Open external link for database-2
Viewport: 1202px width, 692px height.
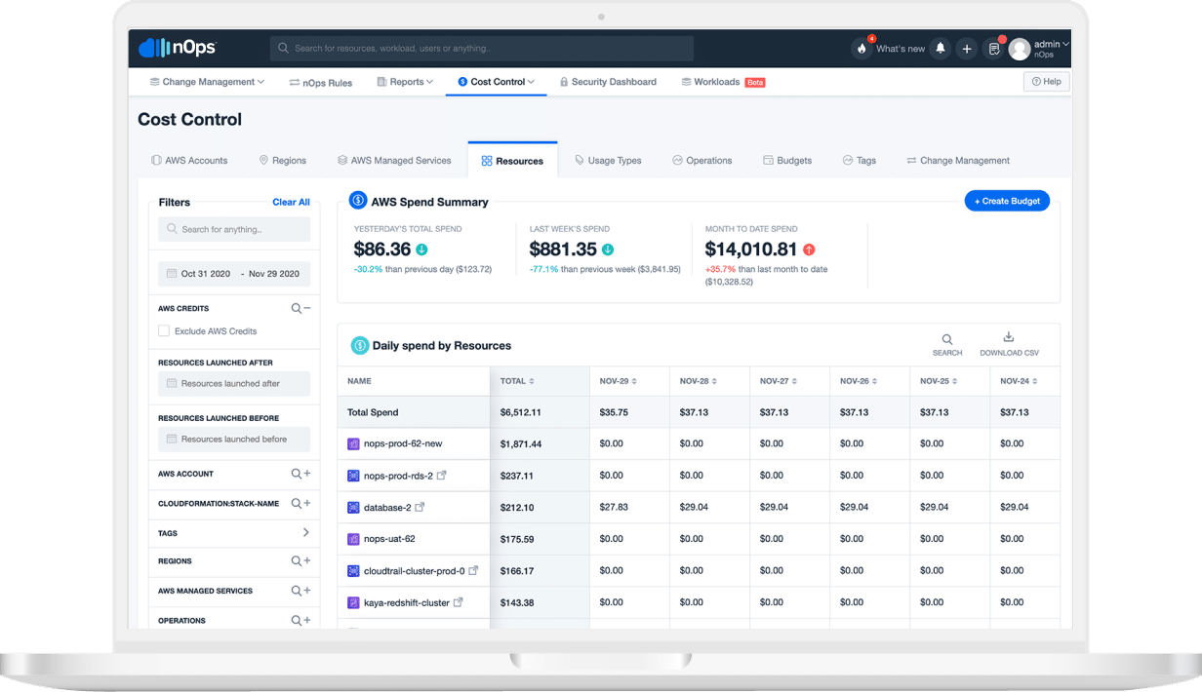point(421,507)
